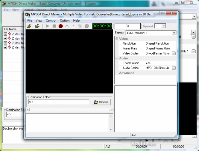199x151 pixels.
Task: Open file using first folder toolbar icon
Action: click(29, 26)
